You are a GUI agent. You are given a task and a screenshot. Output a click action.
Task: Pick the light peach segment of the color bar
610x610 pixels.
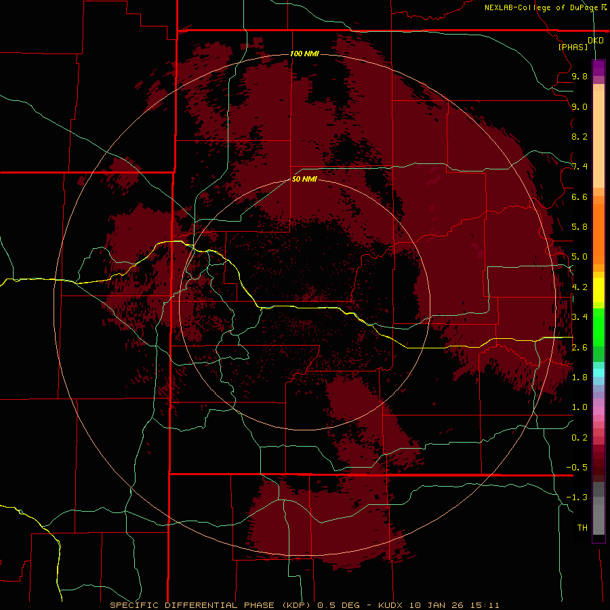[598, 139]
